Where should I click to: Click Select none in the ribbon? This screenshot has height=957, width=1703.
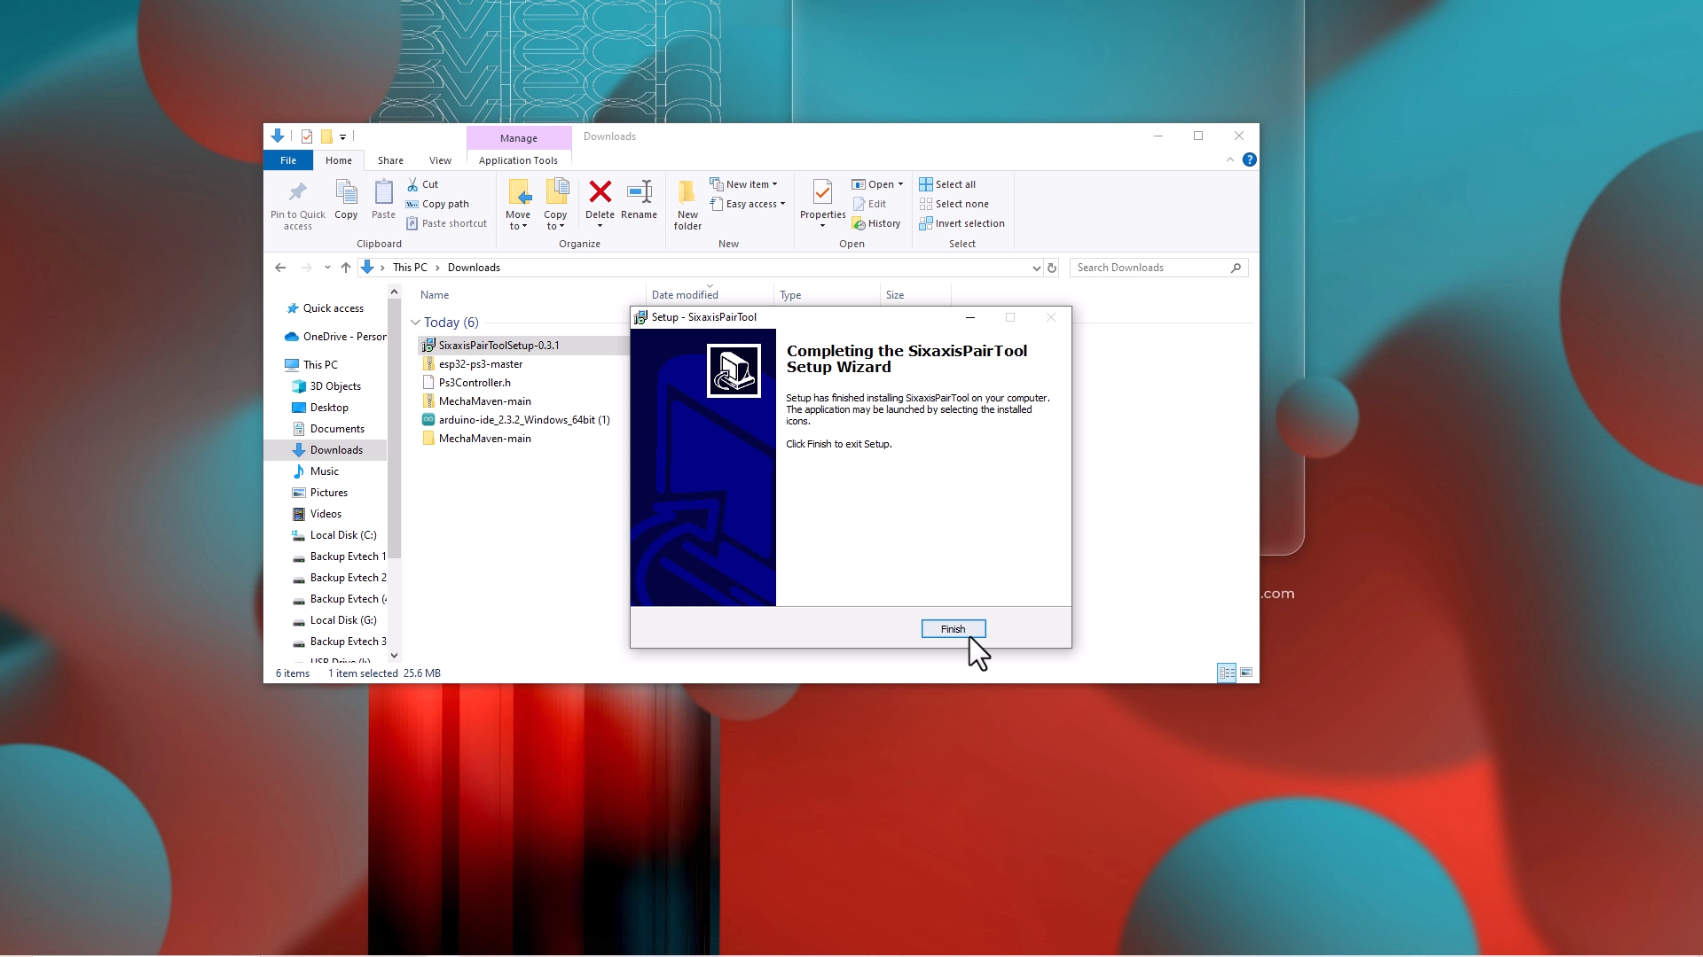coord(954,204)
